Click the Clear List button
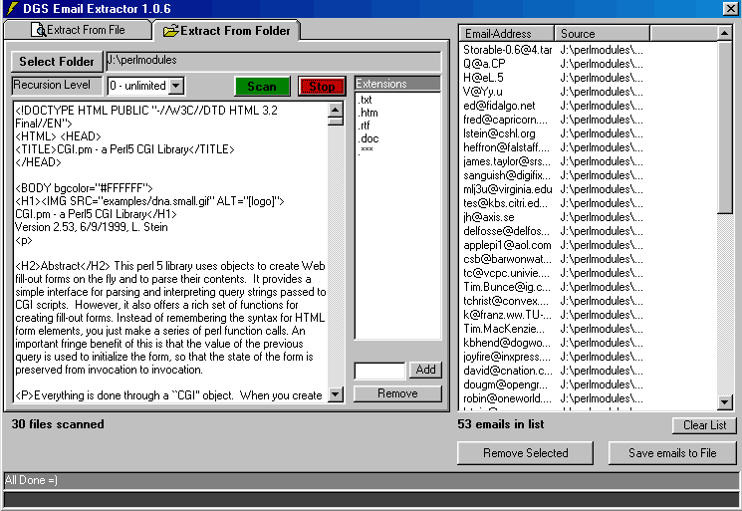742x511 pixels. [x=704, y=425]
